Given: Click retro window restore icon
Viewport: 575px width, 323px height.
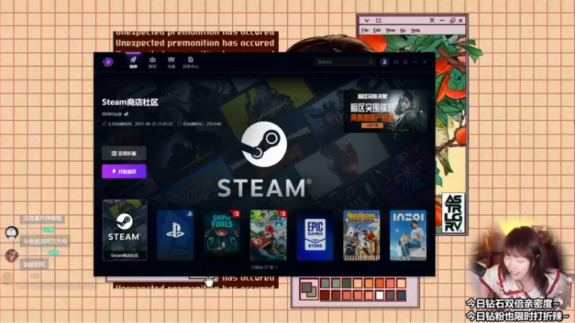Looking at the screenshot, I should [452, 21].
